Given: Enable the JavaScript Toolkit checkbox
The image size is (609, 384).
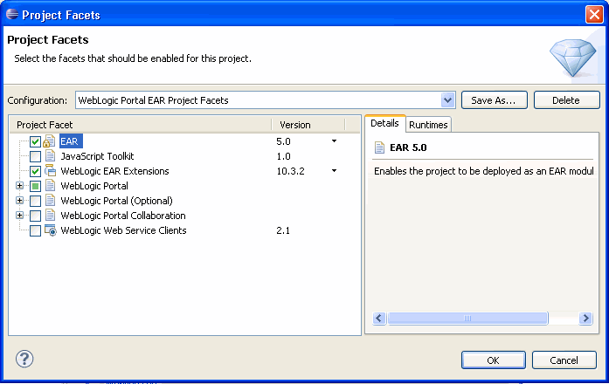Looking at the screenshot, I should 35,156.
